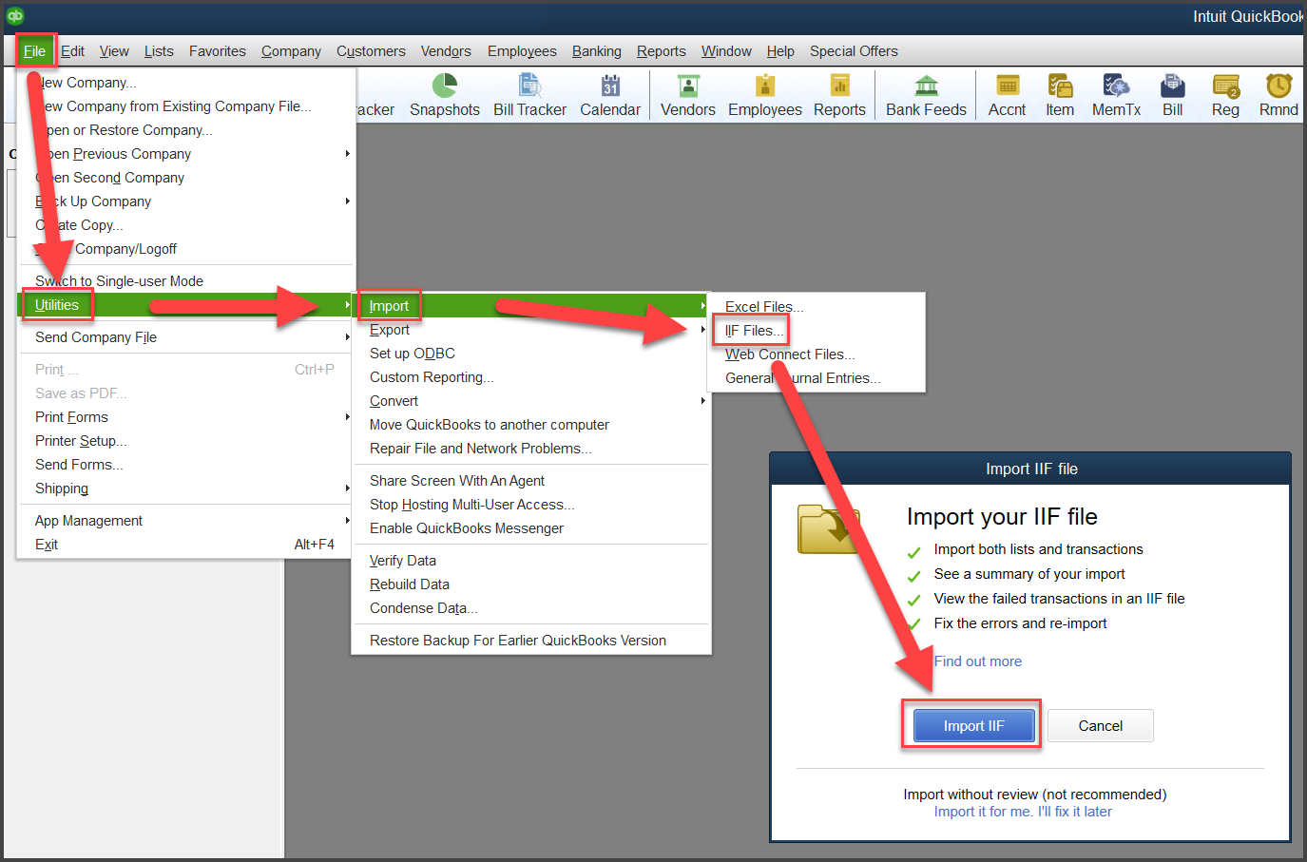Choose Share Screen With An Agent
The width and height of the screenshot is (1307, 862).
(532, 481)
